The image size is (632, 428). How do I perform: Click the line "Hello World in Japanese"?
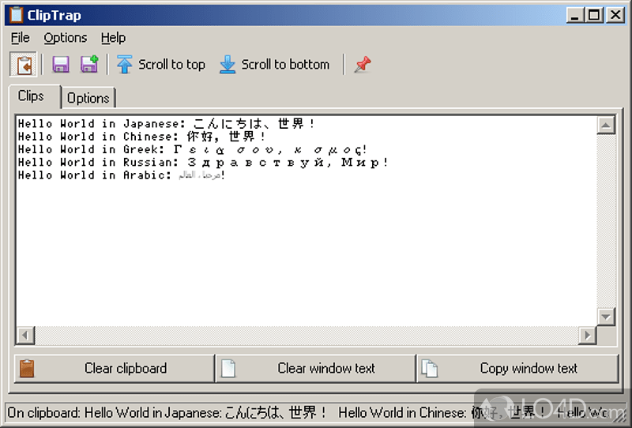(x=166, y=123)
